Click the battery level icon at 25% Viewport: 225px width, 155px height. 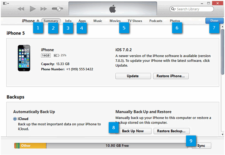coord(56,55)
